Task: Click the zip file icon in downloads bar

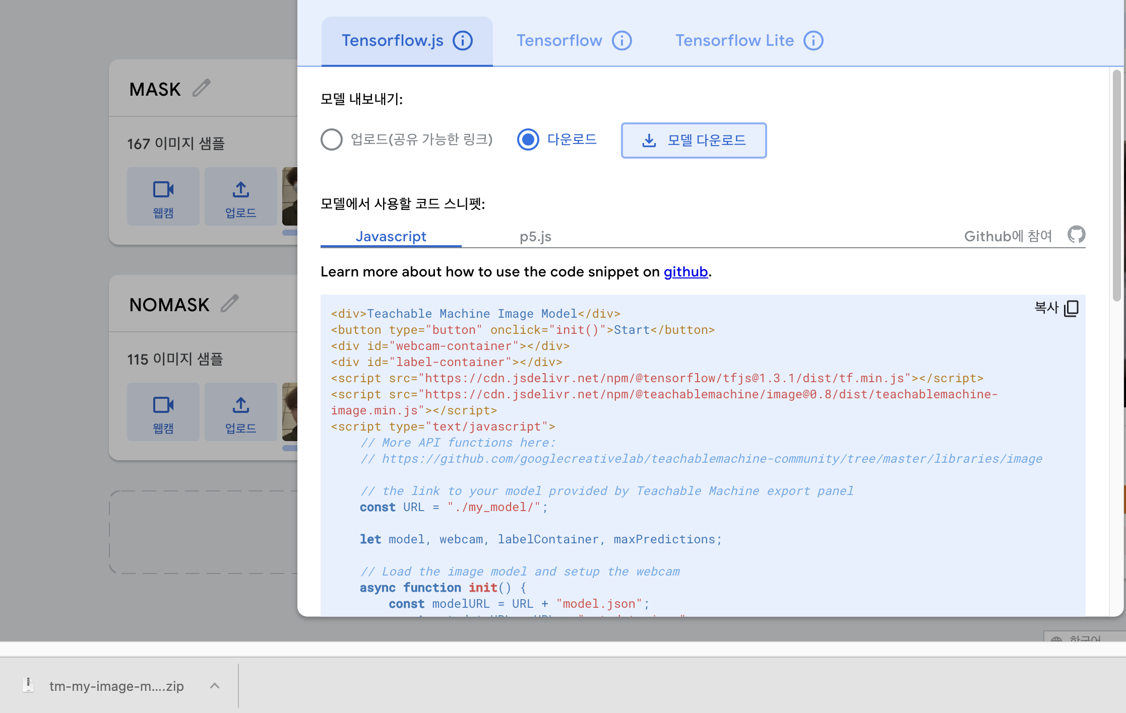Action: coord(28,685)
